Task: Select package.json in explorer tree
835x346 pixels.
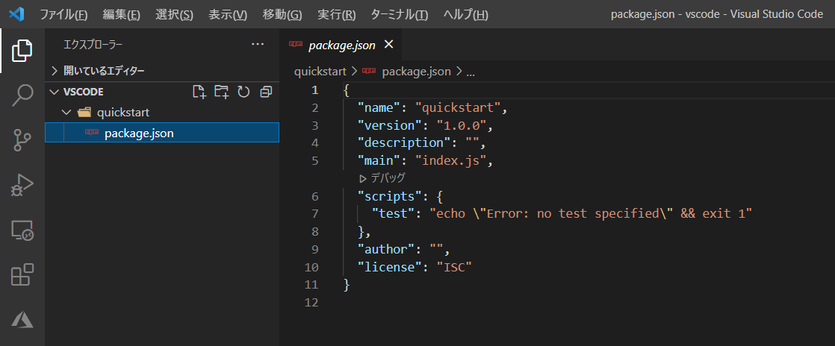Action: [x=162, y=133]
